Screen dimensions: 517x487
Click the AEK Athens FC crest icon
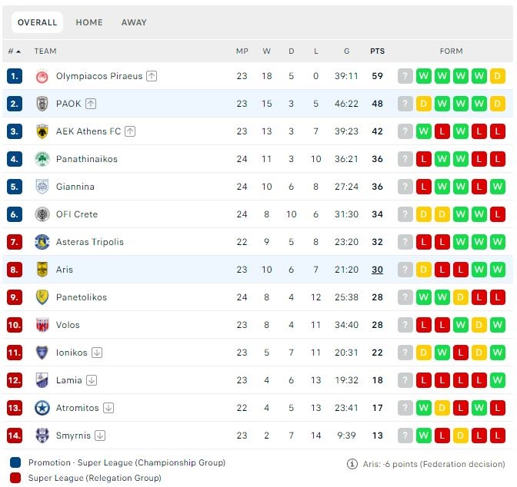(42, 131)
